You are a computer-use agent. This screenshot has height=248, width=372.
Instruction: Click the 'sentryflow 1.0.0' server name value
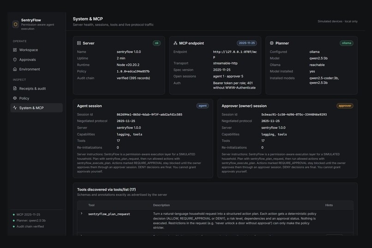pyautogui.click(x=129, y=52)
